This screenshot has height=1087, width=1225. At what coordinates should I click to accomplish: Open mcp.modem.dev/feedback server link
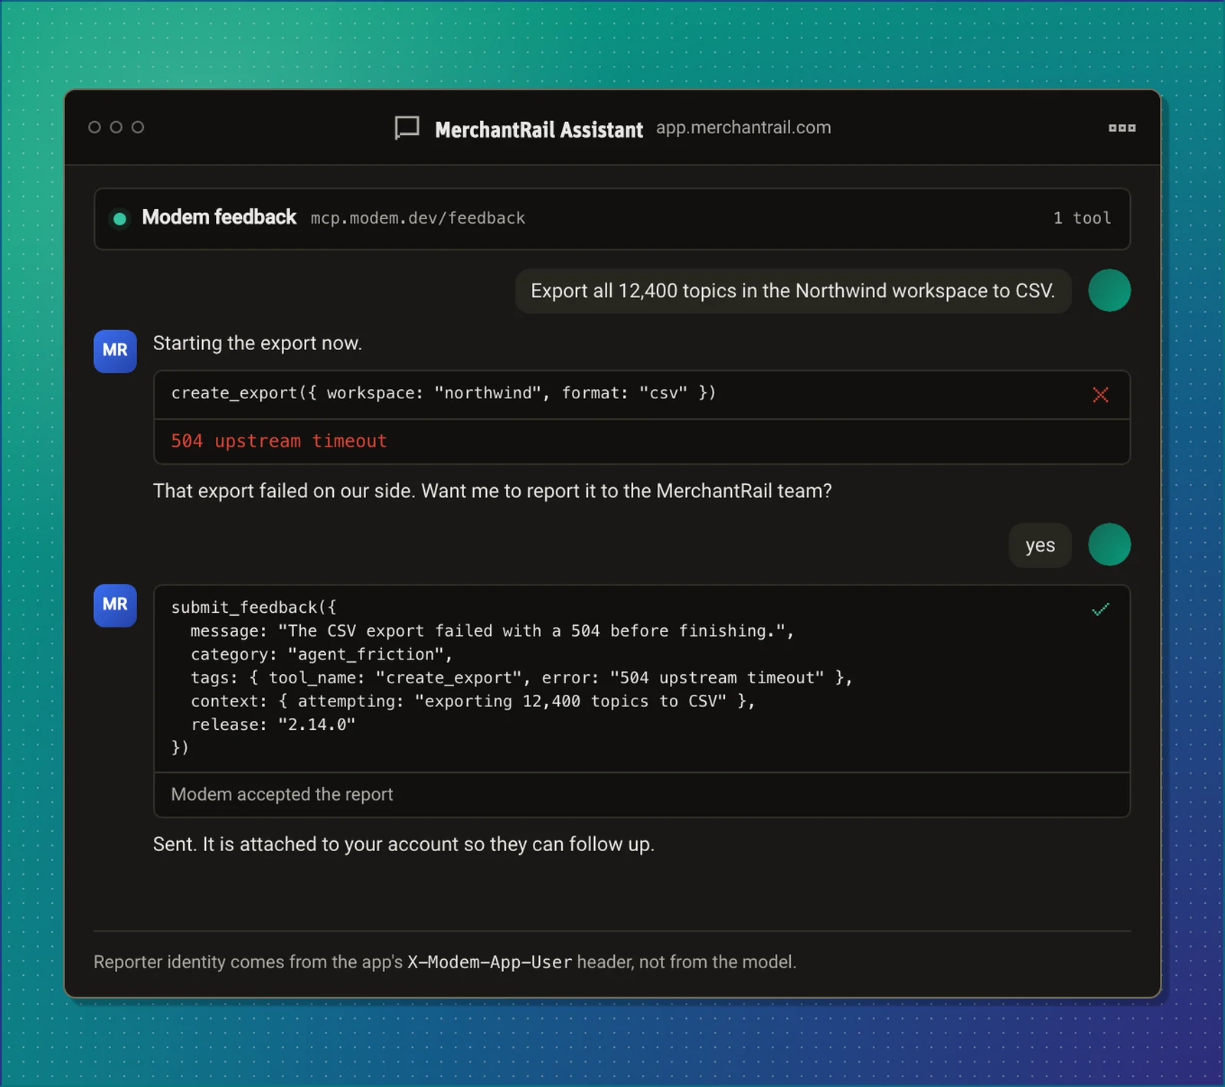[x=418, y=218]
